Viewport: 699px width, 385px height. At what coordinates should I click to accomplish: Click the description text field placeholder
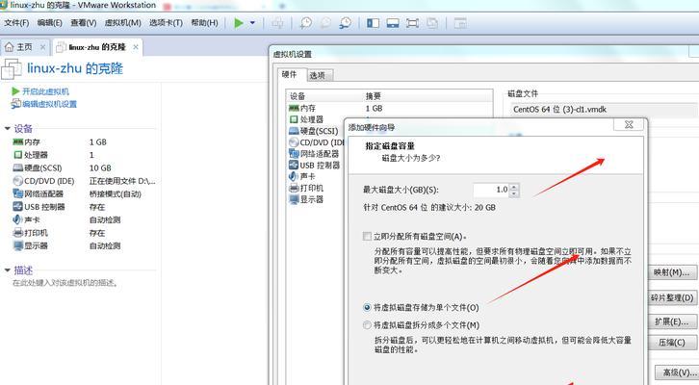point(65,283)
